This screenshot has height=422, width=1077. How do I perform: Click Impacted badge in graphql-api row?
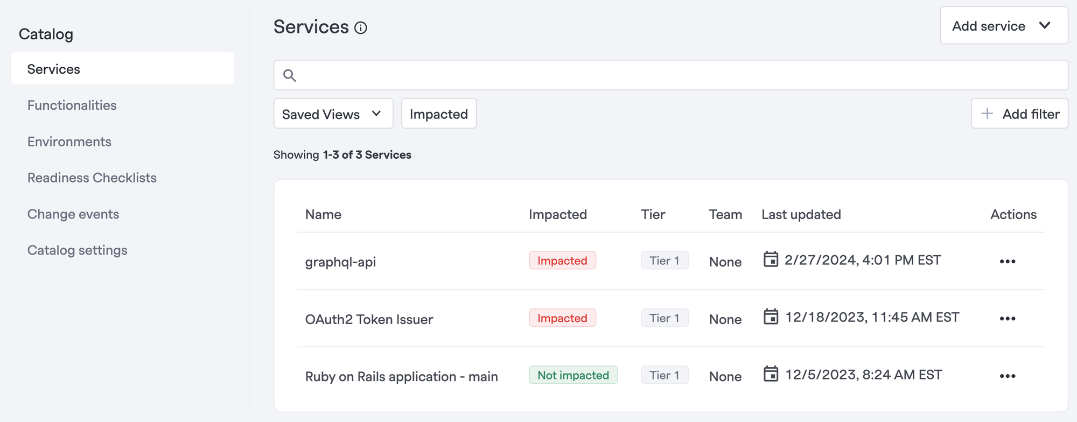tap(562, 261)
